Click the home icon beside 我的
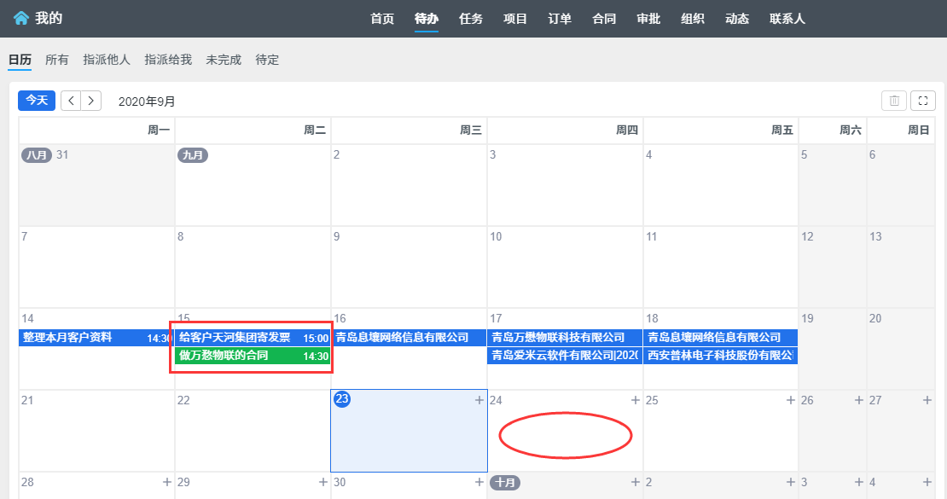Image resolution: width=947 pixels, height=499 pixels. click(x=20, y=19)
